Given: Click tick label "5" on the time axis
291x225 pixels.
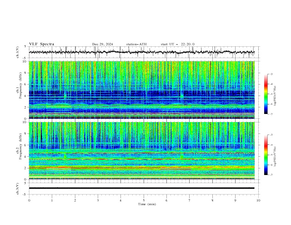Looking at the screenshot, I should 144,200.
